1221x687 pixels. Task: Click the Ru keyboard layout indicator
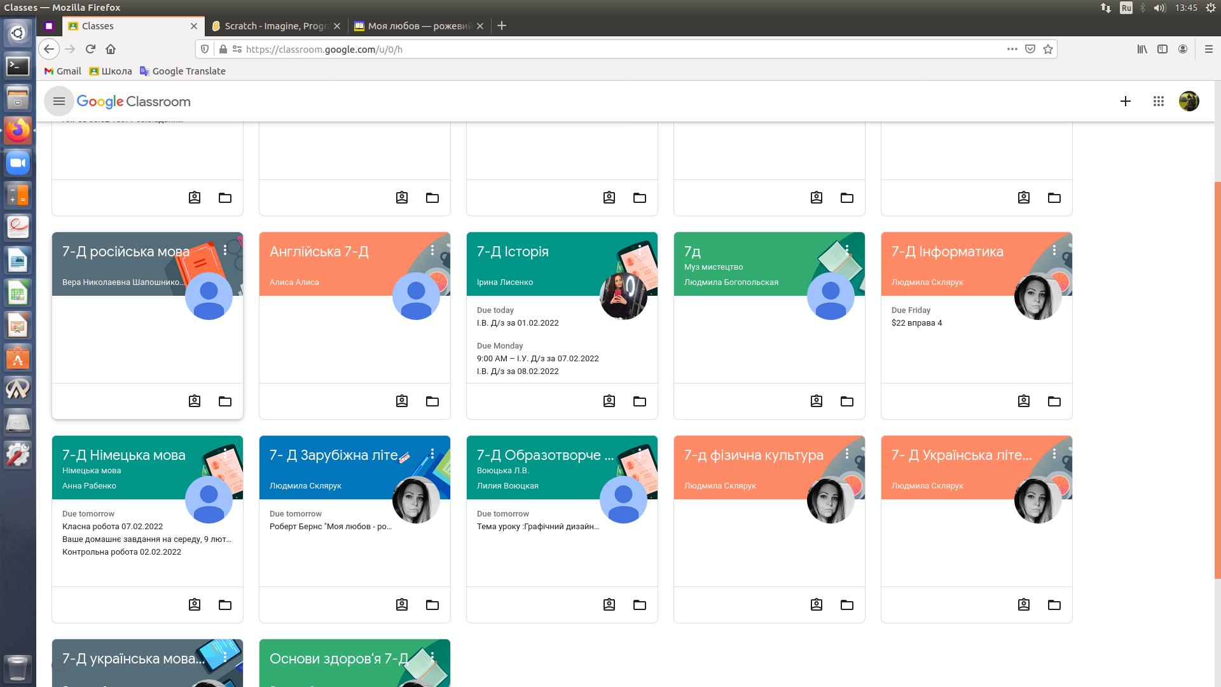pos(1126,8)
